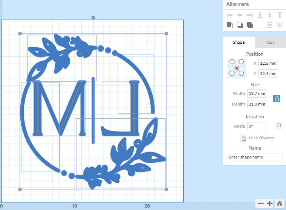Click the align top edges icon
This screenshot has width=286, height=210.
tap(280, 15)
